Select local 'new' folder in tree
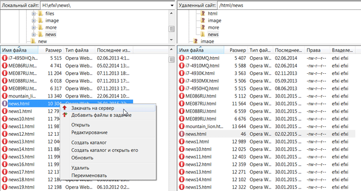Viewport: 361px width, 191px height. [x=42, y=41]
